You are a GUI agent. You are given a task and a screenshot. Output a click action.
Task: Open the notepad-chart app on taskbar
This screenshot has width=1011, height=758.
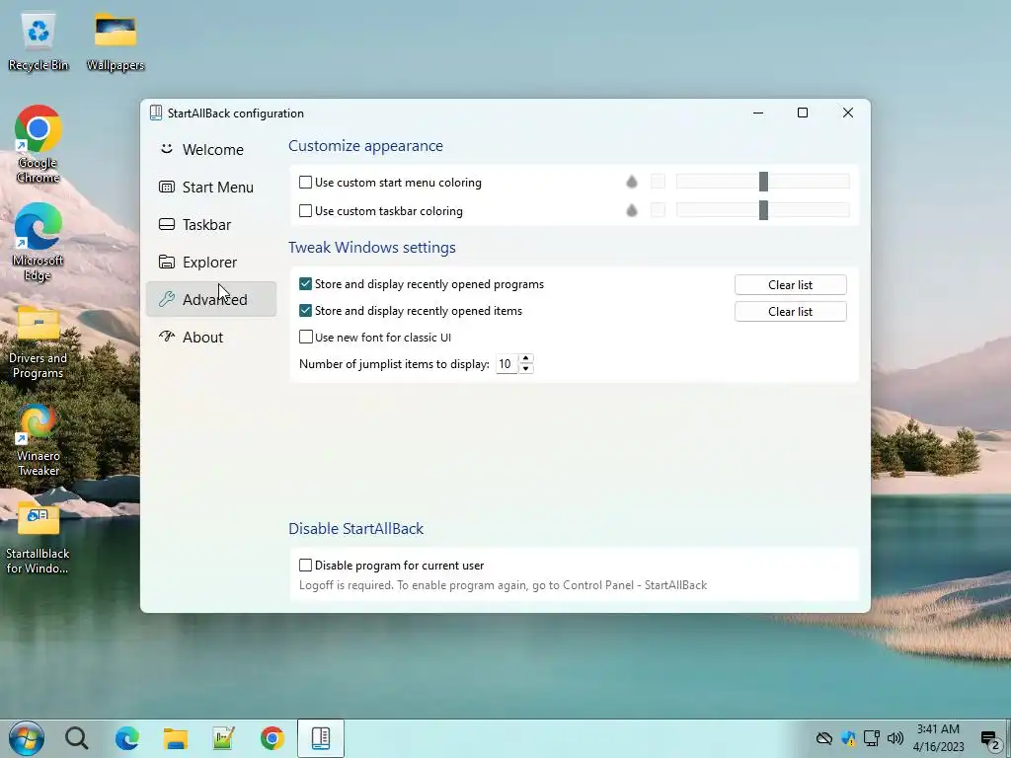pos(224,738)
